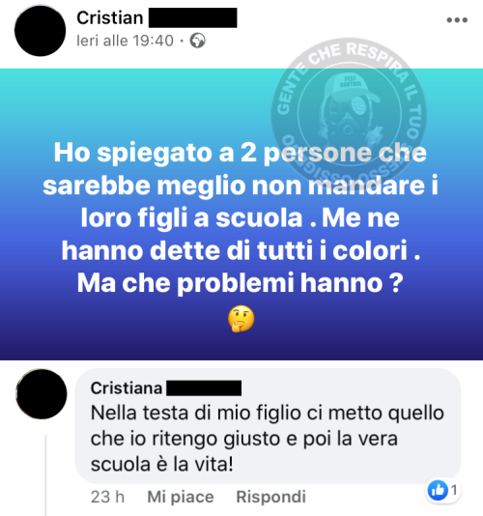Image resolution: width=483 pixels, height=516 pixels.
Task: Open Cristiana's commenter avatar
Action: (42, 394)
